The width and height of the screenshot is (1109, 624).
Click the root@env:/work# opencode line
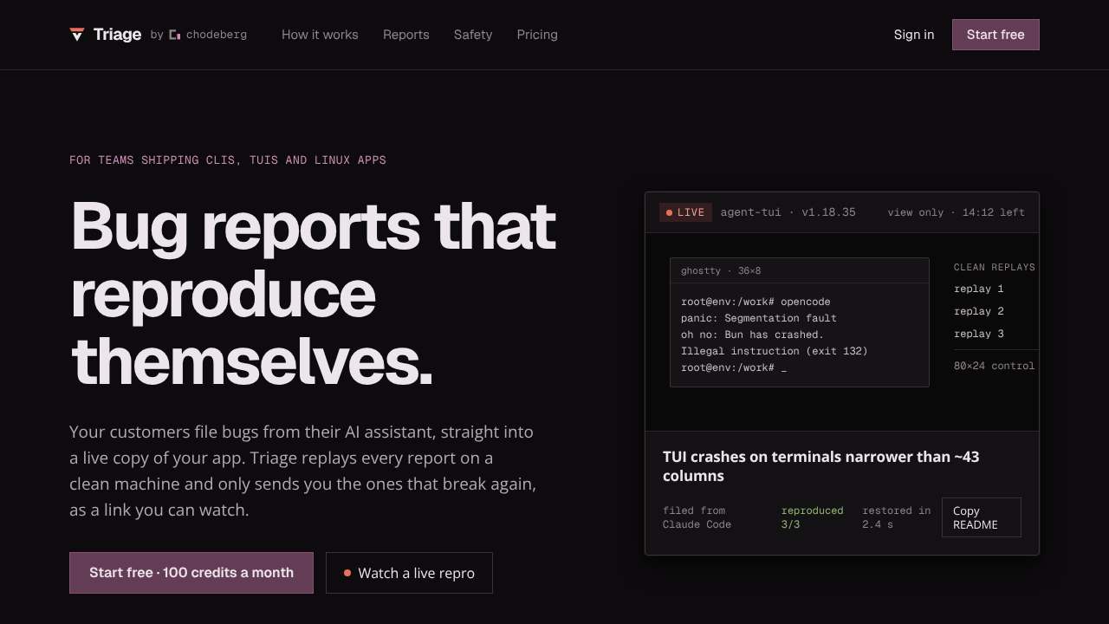[756, 302]
